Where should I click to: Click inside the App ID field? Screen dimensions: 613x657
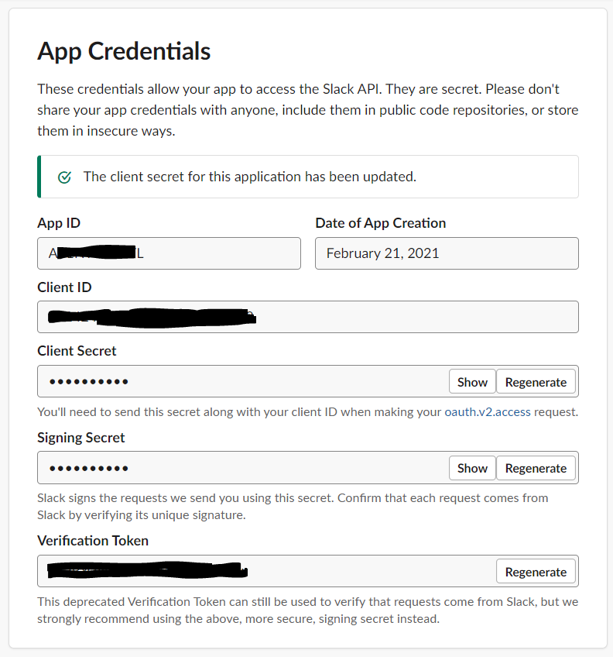coord(169,253)
